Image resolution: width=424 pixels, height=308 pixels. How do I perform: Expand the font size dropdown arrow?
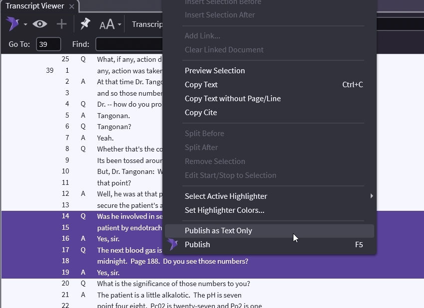120,24
